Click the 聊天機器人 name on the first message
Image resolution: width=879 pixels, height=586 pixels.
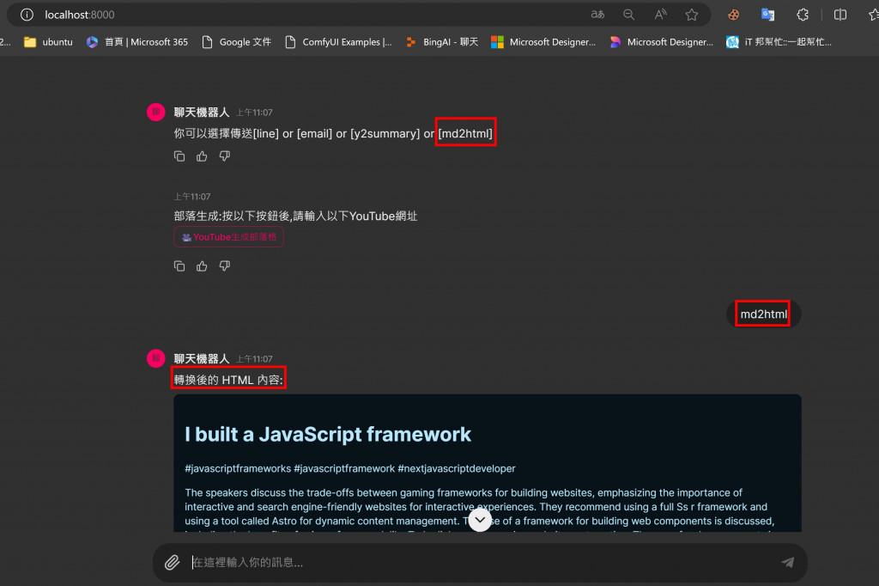tap(202, 113)
